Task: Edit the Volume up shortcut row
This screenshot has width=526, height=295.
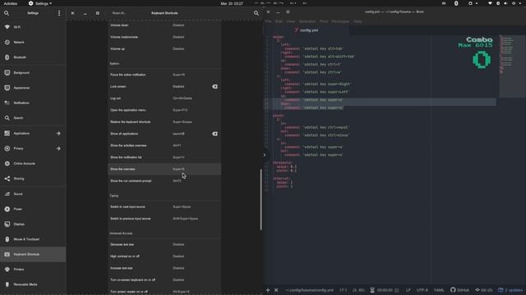Action: coord(164,49)
